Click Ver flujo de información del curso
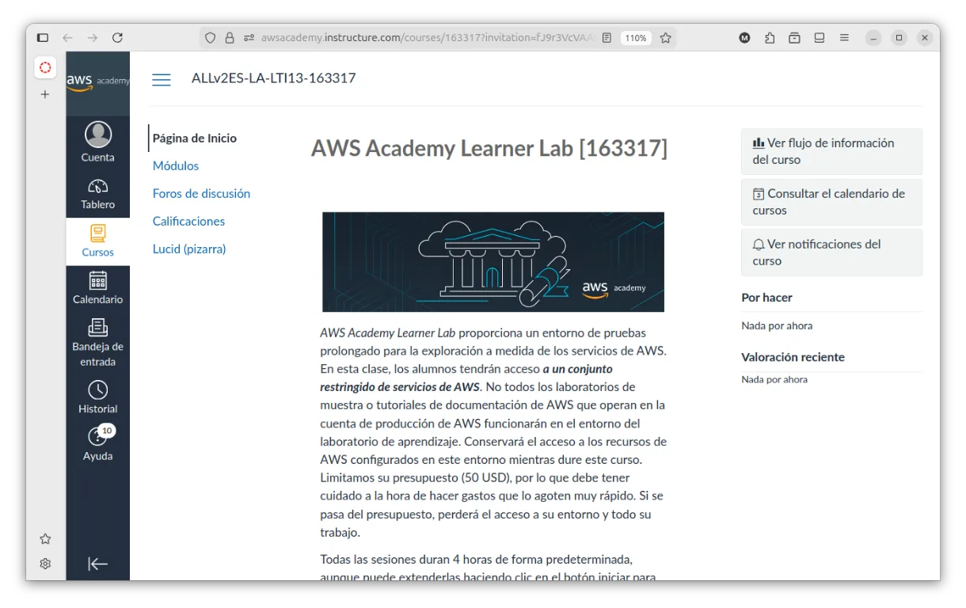Viewport: 966px width, 608px height. 831,151
